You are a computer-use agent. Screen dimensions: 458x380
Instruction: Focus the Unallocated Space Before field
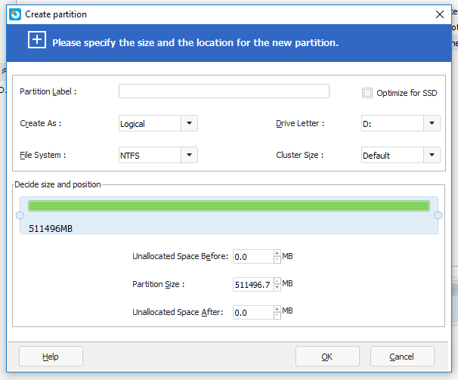[252, 257]
